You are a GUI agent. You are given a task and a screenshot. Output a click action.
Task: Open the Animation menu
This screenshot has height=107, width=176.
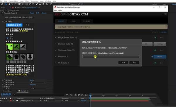pos(35,1)
